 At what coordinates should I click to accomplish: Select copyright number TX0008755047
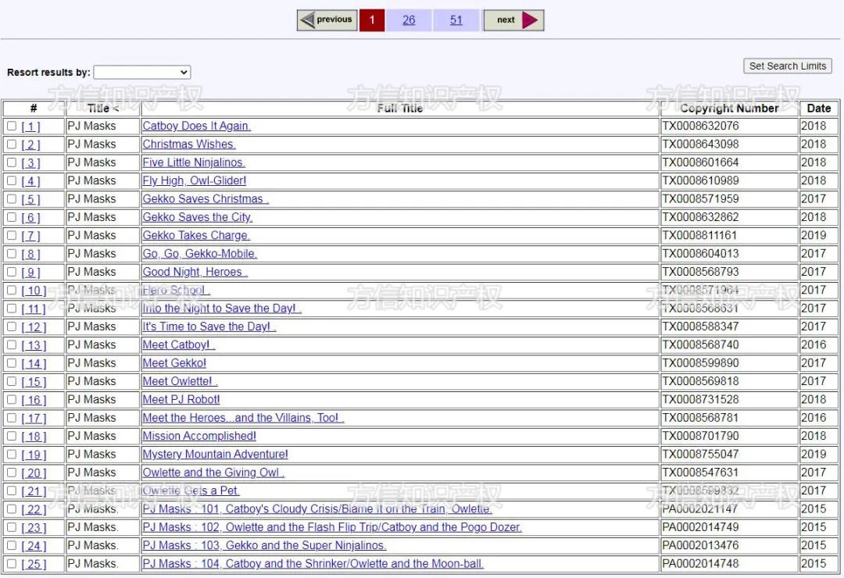pyautogui.click(x=700, y=455)
